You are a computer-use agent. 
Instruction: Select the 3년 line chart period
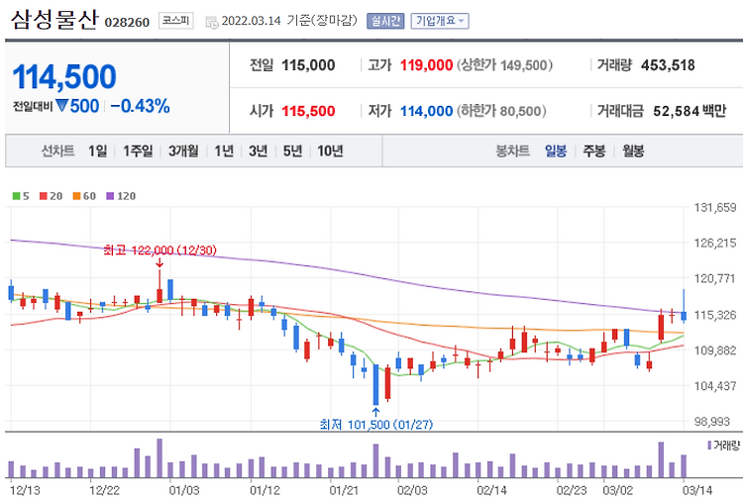[259, 151]
